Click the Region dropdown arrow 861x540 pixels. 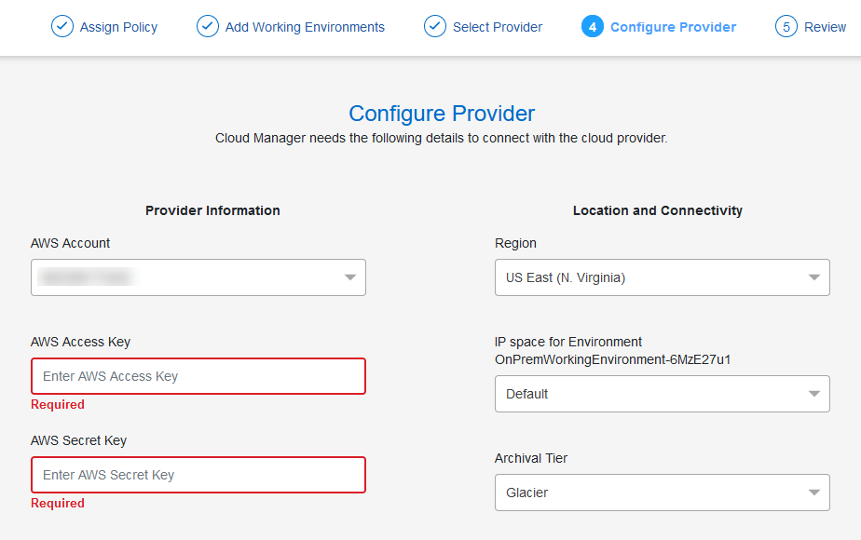[814, 277]
